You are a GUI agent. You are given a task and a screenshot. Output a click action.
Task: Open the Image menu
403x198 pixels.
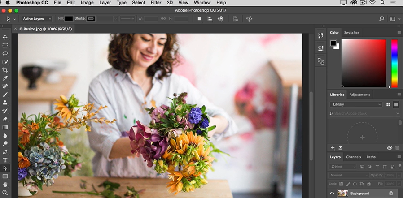[x=87, y=3]
